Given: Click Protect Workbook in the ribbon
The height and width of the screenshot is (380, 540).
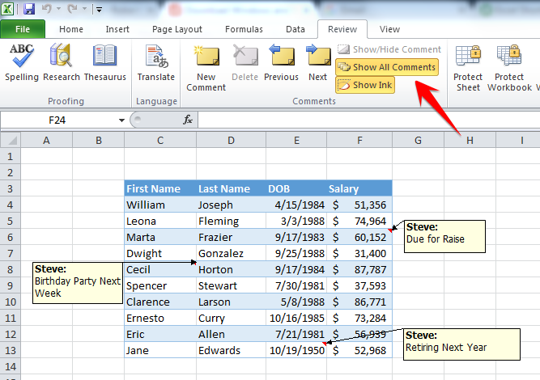Looking at the screenshot, I should [x=510, y=68].
